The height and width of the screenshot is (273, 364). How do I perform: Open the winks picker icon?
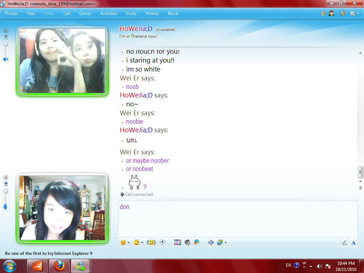(x=136, y=242)
